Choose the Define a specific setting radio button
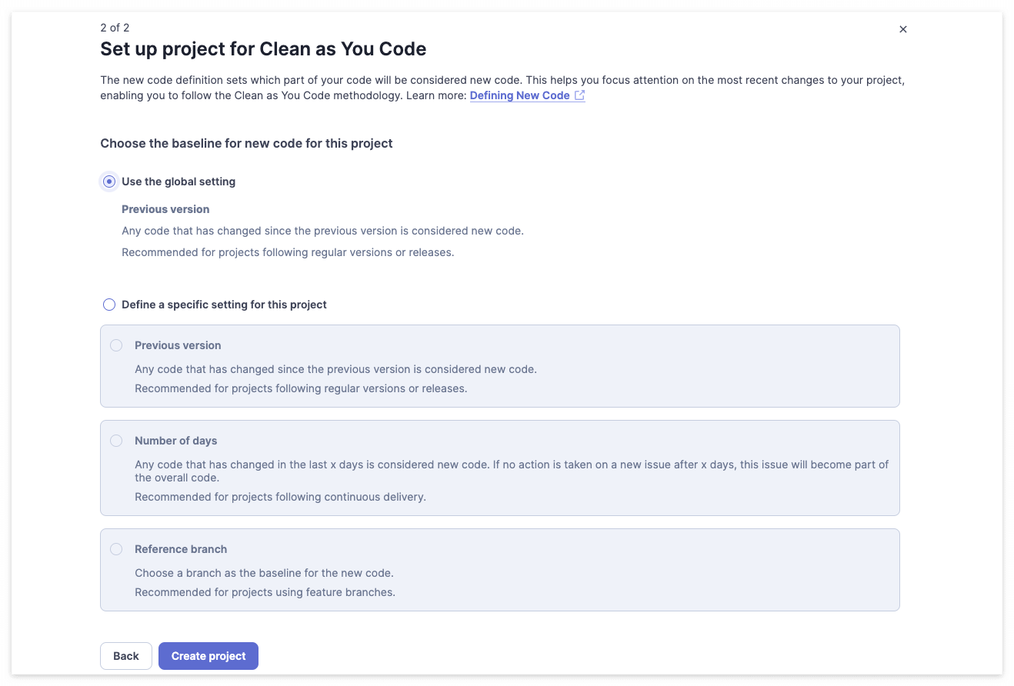 point(109,305)
